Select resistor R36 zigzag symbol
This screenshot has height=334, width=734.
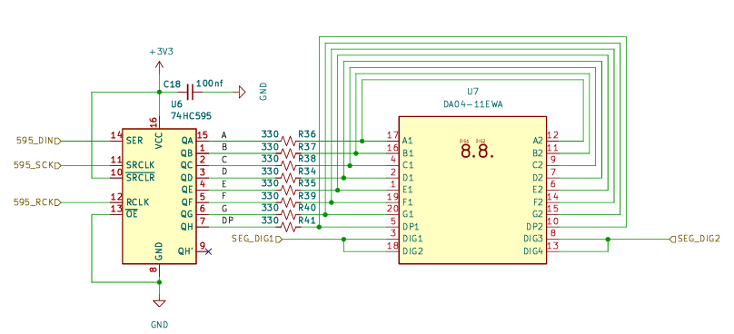[x=289, y=141]
